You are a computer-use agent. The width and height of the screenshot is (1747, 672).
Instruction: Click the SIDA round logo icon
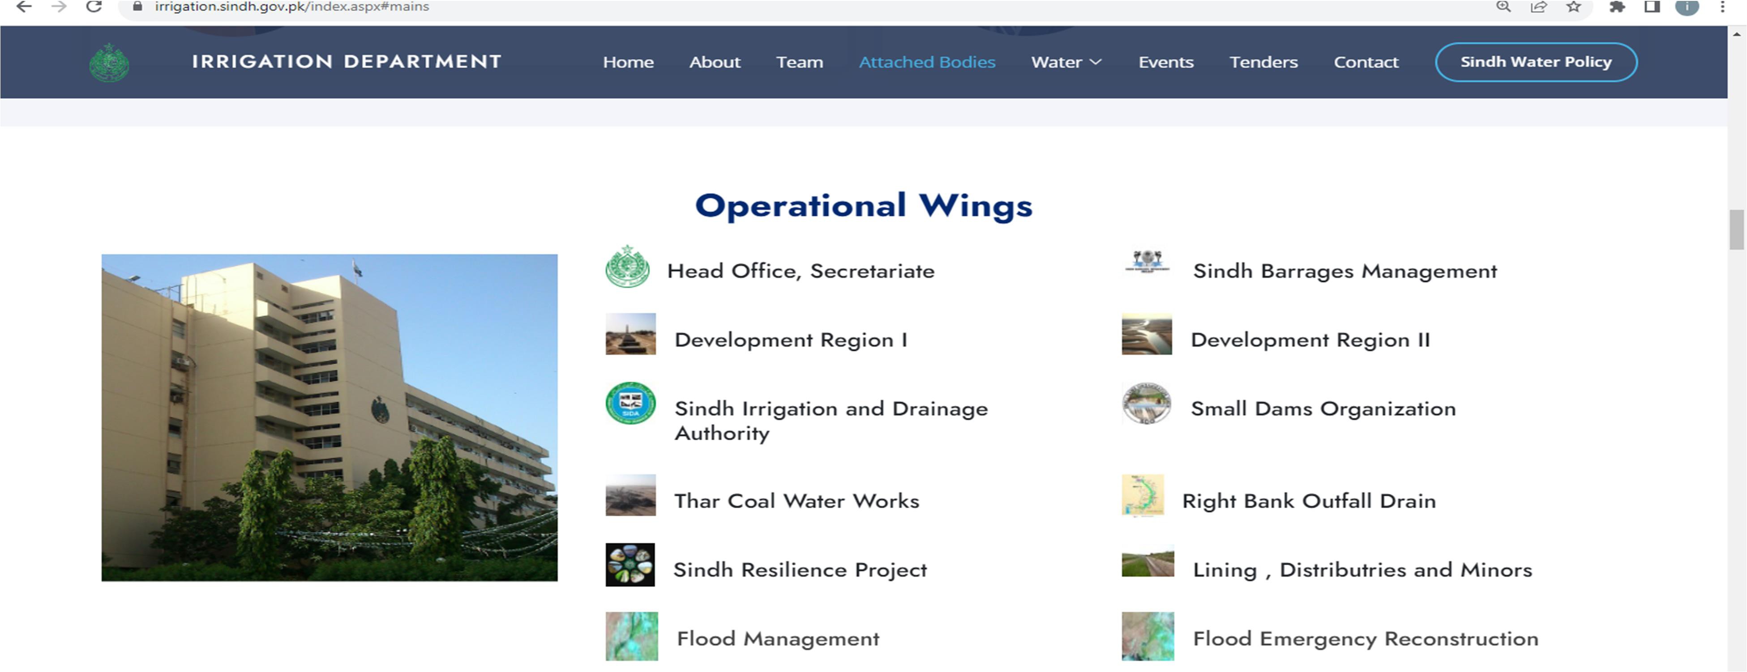pos(630,403)
